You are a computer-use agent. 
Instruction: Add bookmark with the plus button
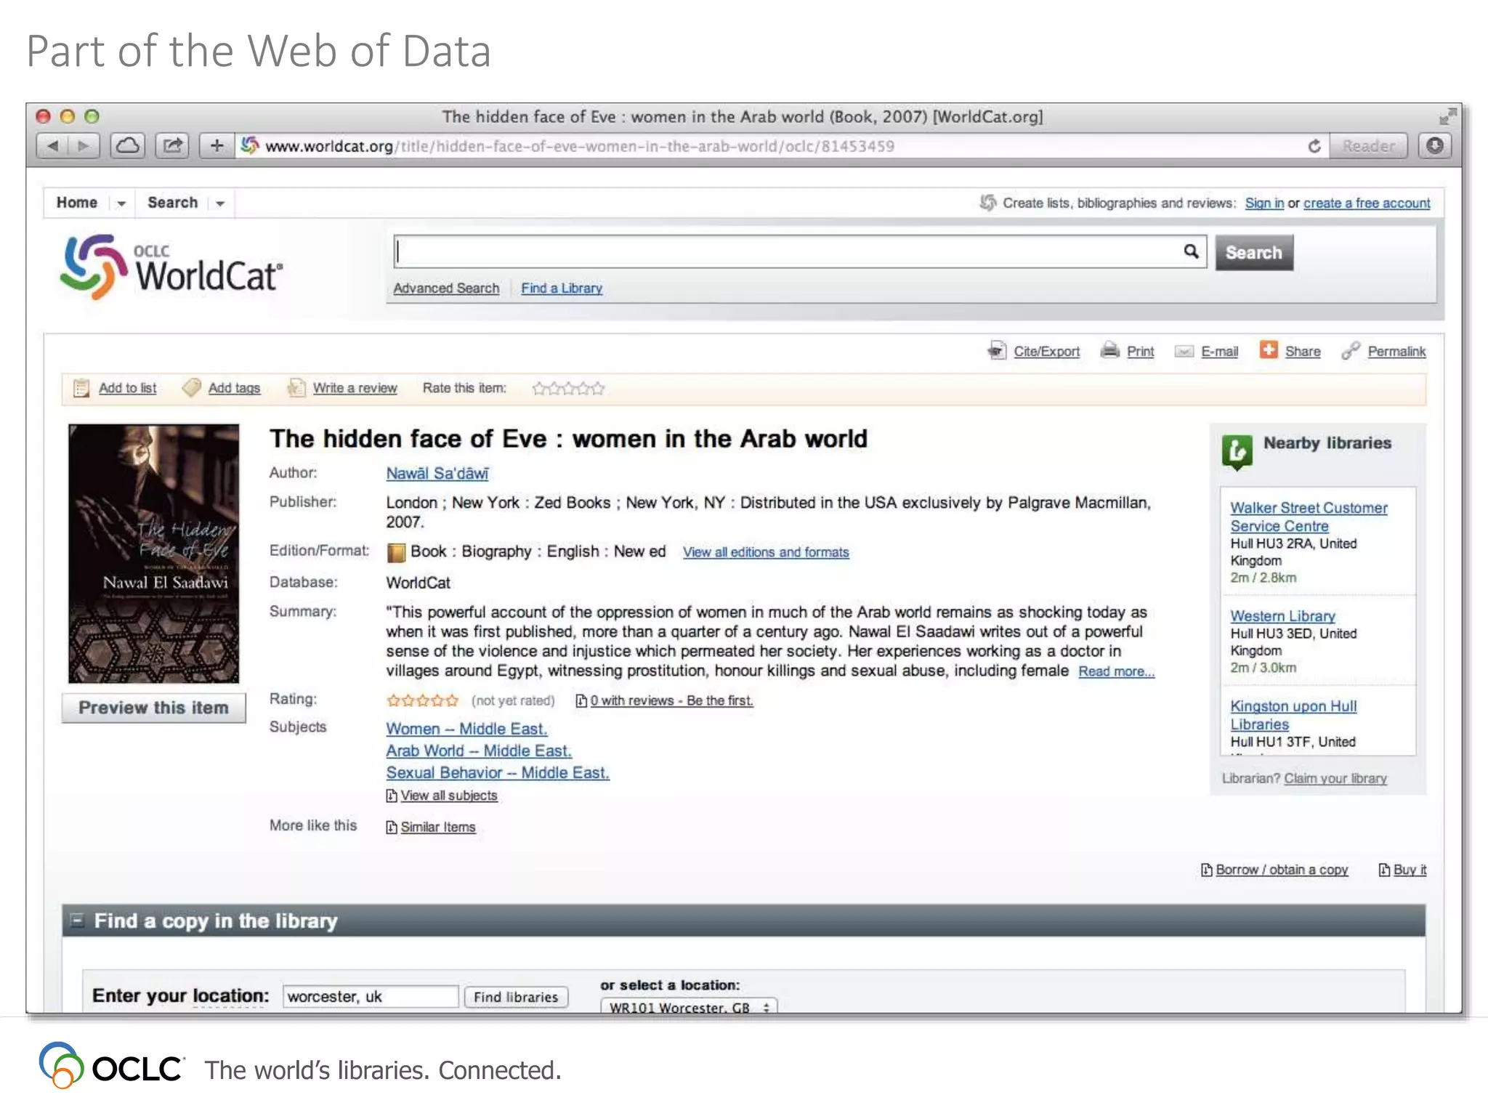(x=217, y=146)
